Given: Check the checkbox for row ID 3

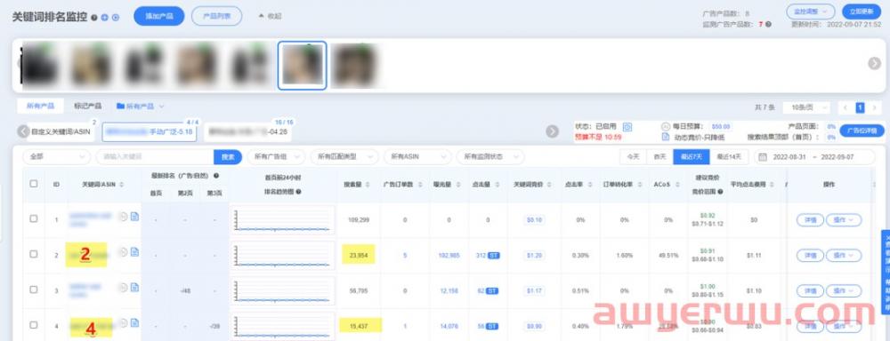Looking at the screenshot, I should (x=34, y=289).
